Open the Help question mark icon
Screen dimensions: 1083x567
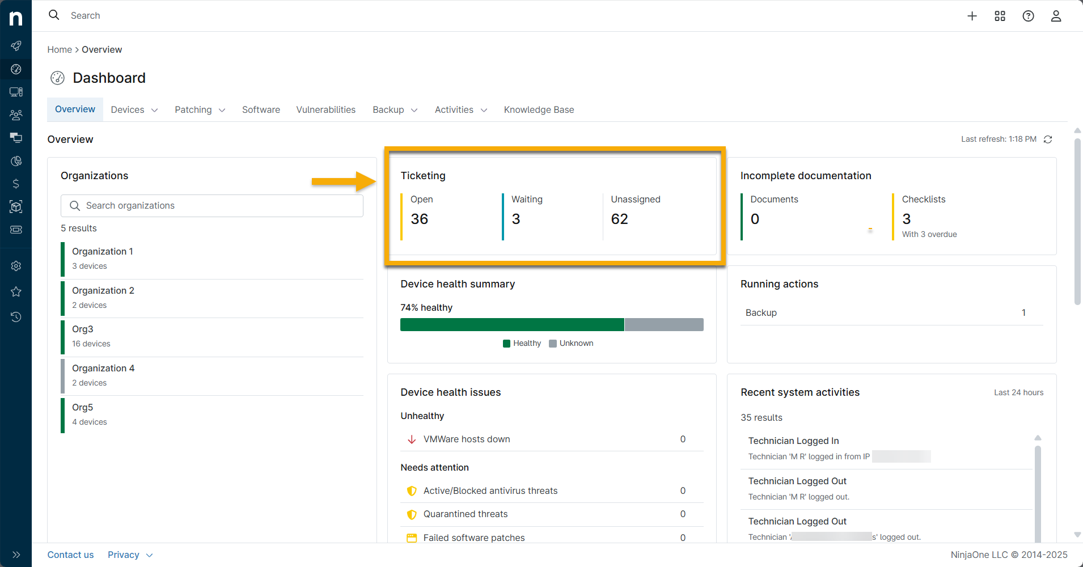click(x=1028, y=16)
